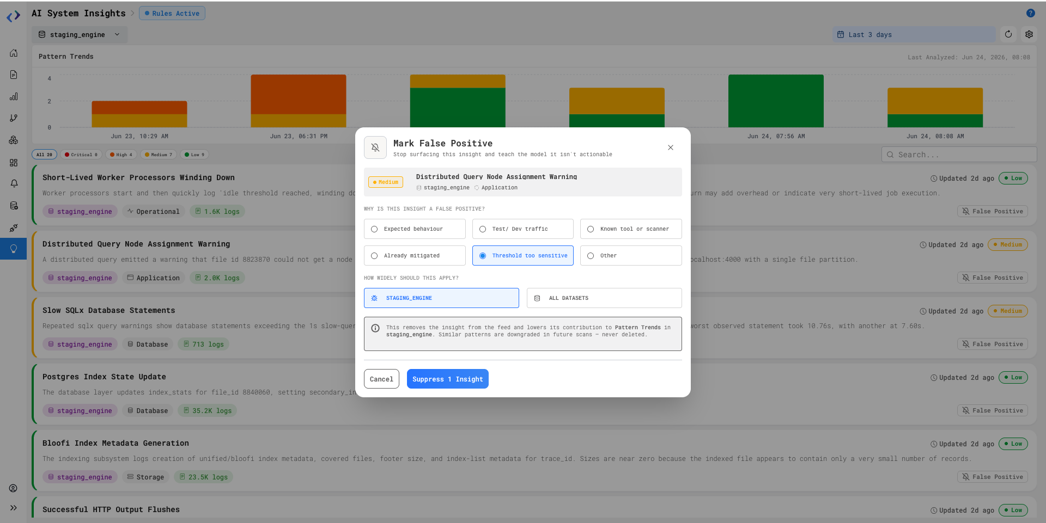
Task: Click the Low badge on Short-Lived Worker card
Action: point(1013,179)
